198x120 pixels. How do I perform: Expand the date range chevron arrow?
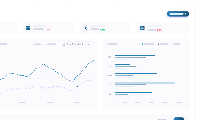point(88,45)
